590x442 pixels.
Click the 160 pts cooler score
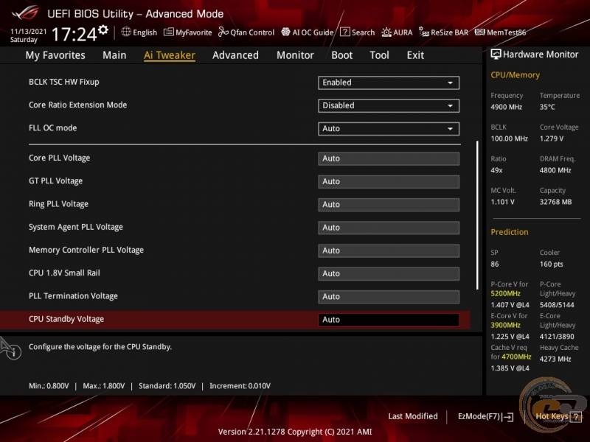point(551,264)
